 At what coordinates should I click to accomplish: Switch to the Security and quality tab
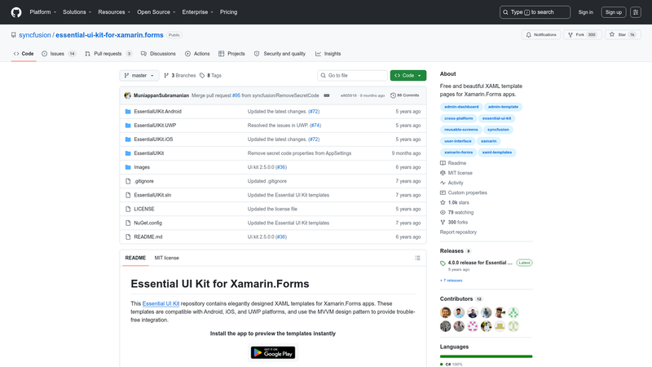280,54
